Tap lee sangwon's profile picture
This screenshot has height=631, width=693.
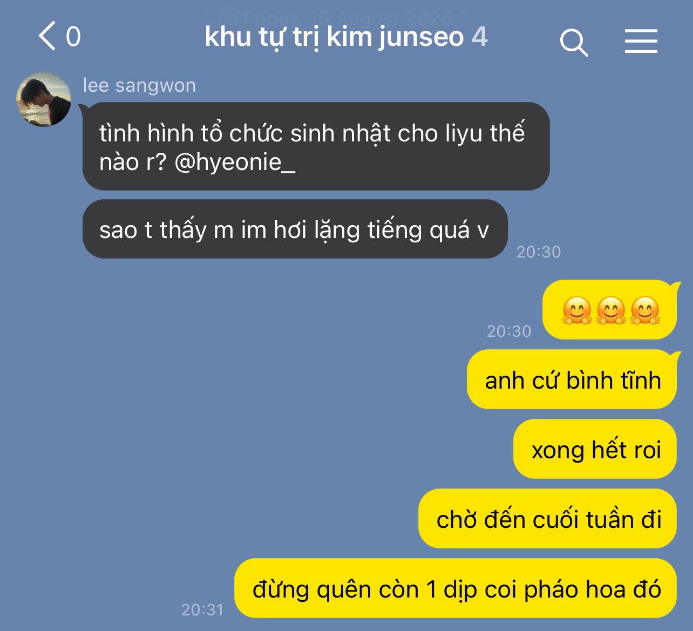(44, 99)
